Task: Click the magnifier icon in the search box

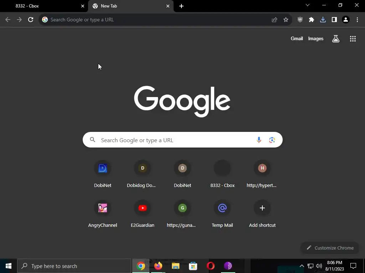Action: point(93,140)
